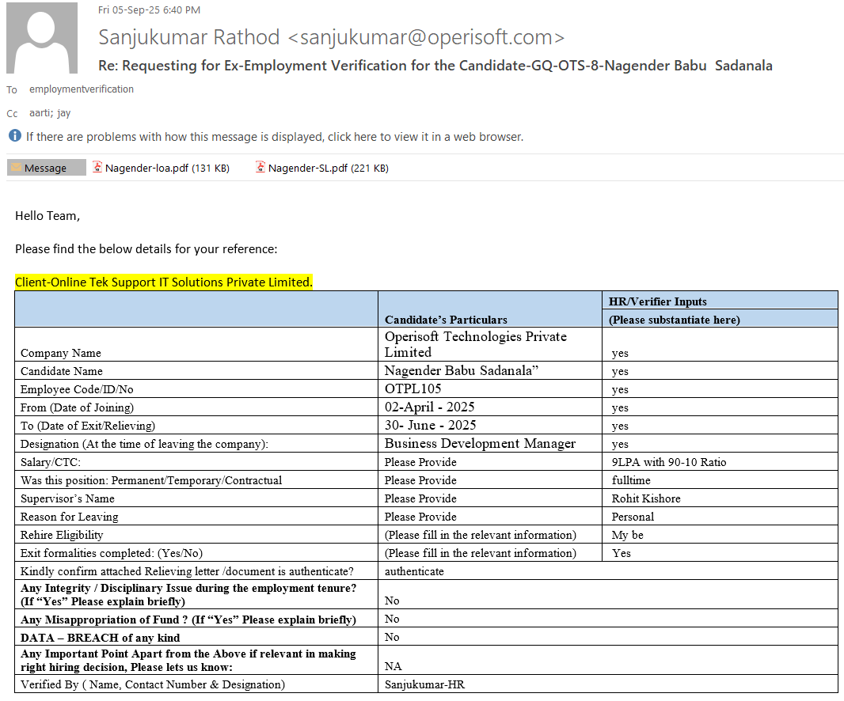Select jay in the Cc field

(64, 113)
